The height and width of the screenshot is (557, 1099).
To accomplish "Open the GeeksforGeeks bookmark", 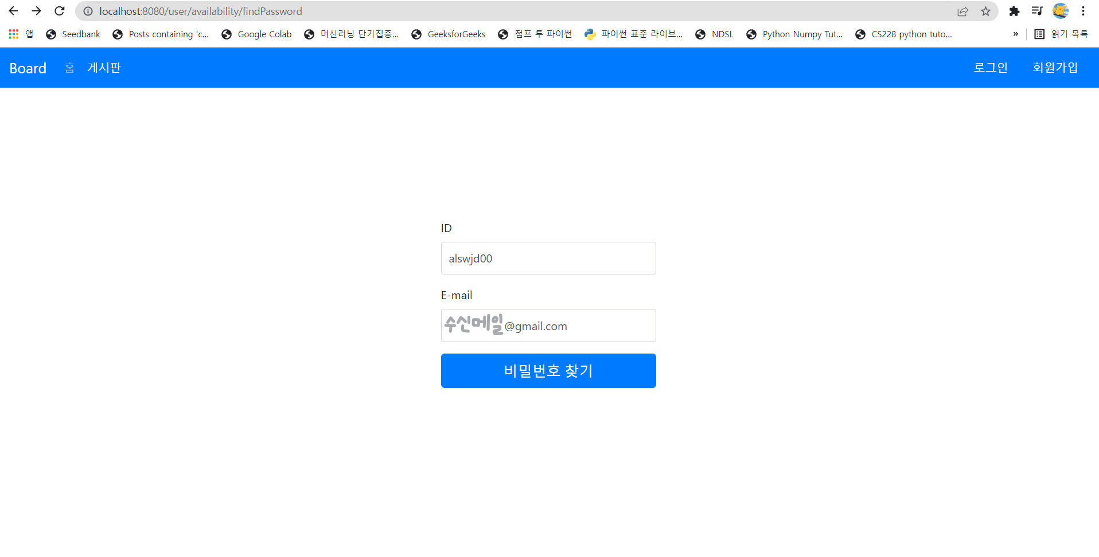I will tap(449, 34).
